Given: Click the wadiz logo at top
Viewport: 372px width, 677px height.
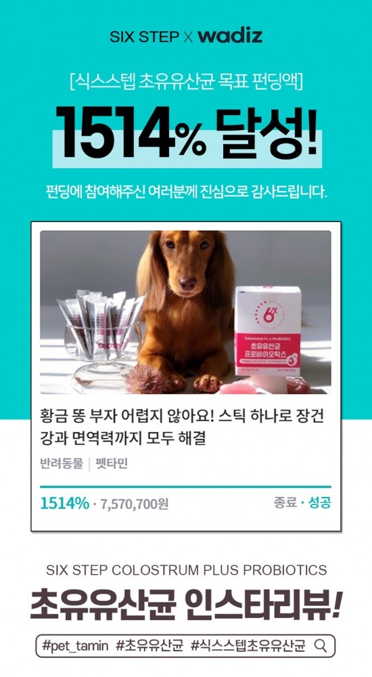Looking at the screenshot, I should 231,36.
